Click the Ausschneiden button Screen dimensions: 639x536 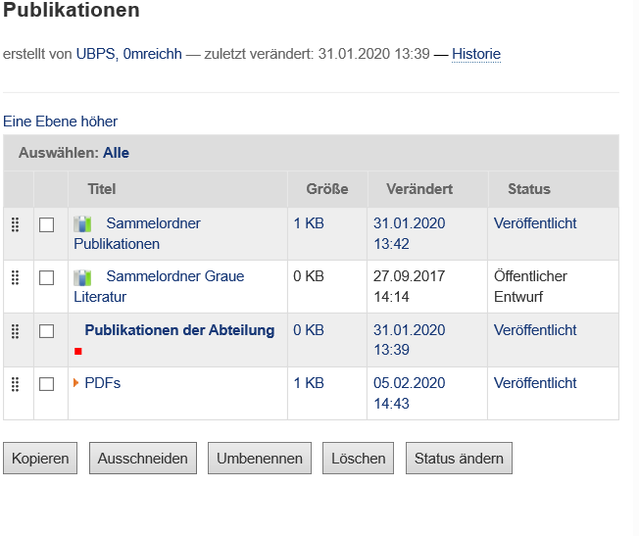(x=143, y=459)
